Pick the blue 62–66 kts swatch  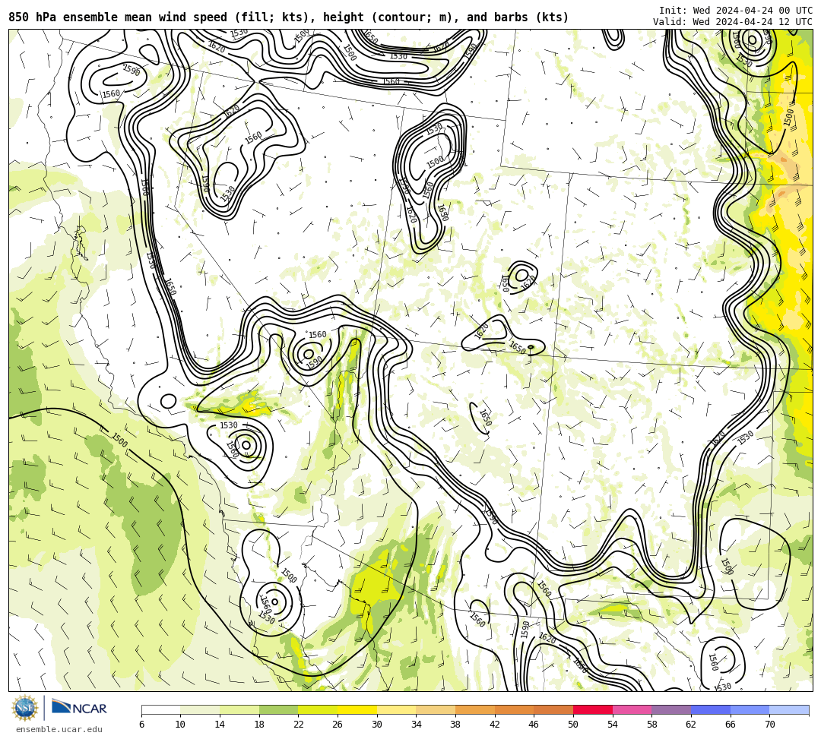[711, 709]
